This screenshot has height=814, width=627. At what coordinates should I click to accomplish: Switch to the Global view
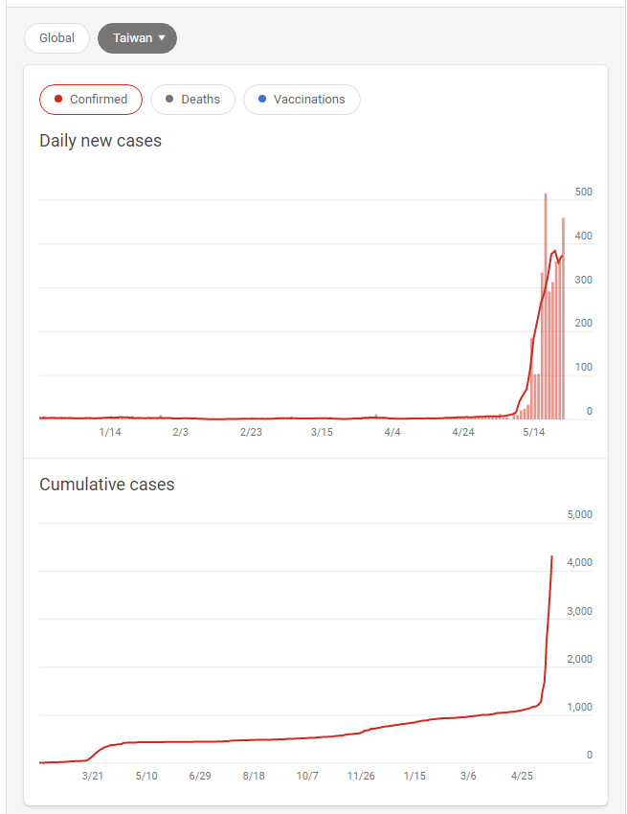[x=56, y=38]
